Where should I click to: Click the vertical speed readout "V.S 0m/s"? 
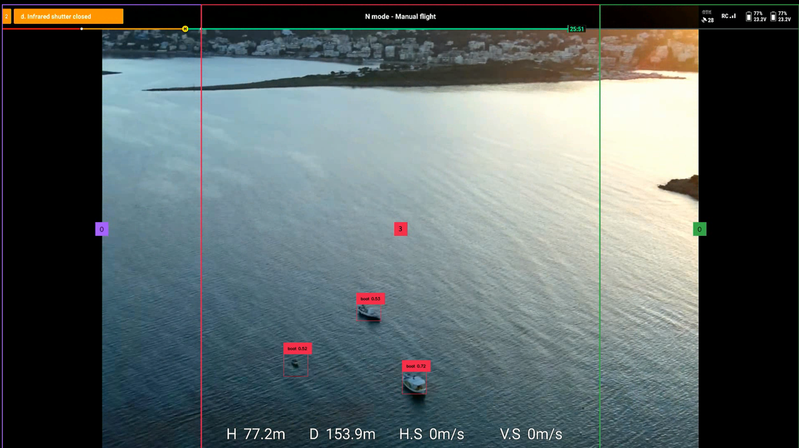[531, 434]
